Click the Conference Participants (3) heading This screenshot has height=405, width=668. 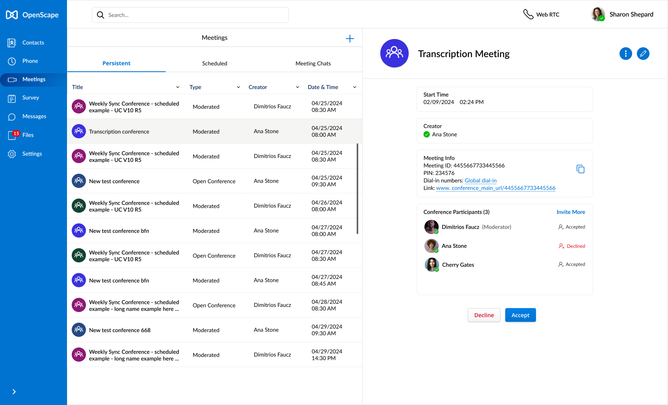click(x=456, y=212)
